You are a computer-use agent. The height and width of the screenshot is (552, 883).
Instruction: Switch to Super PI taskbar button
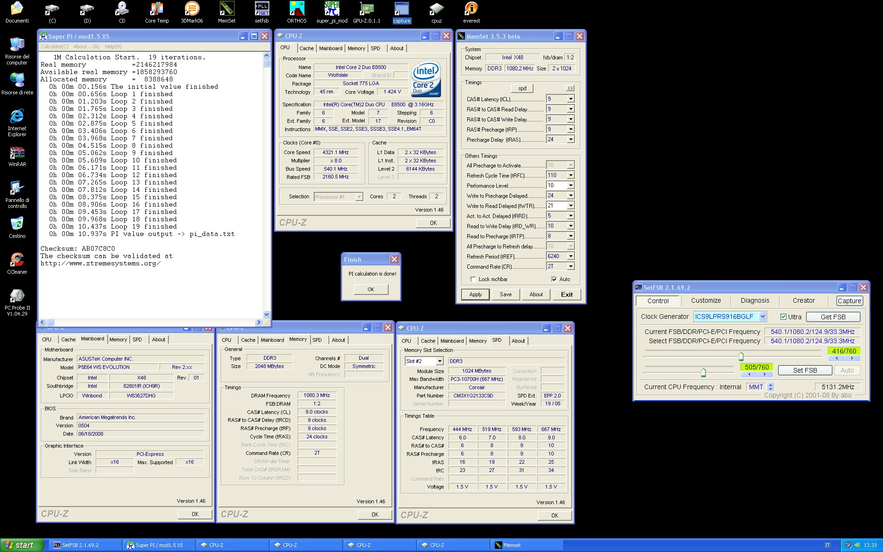point(159,545)
